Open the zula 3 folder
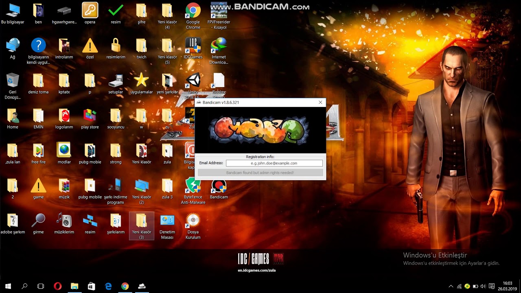The image size is (521, 293). (167, 186)
